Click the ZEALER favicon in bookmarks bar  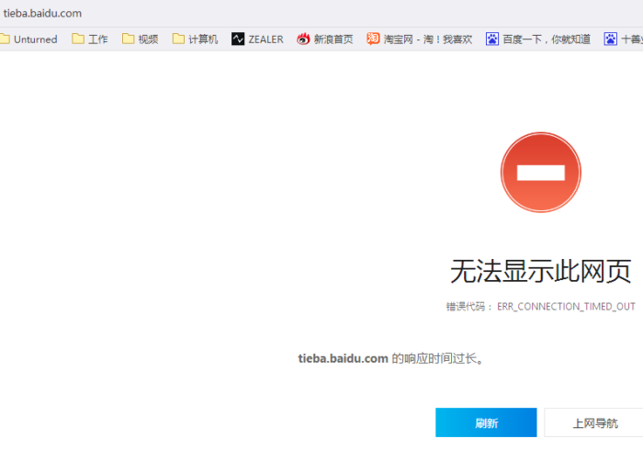tap(238, 39)
